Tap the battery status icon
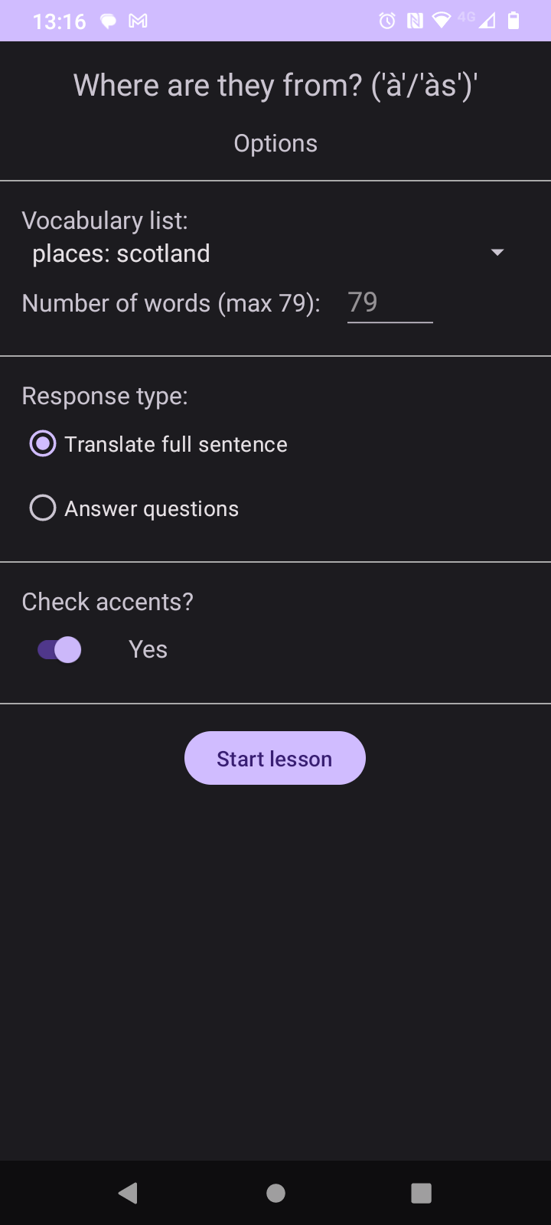 [x=514, y=21]
